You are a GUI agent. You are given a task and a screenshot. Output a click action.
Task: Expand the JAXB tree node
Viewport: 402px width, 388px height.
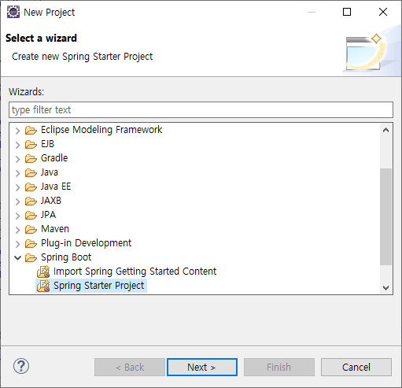pos(17,201)
